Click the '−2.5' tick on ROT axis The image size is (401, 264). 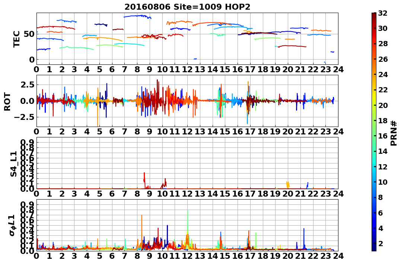[x=25, y=117]
